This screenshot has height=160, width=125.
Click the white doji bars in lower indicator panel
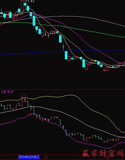[47, 119]
